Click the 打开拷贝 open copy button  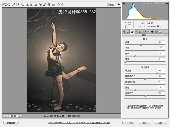coord(129,123)
